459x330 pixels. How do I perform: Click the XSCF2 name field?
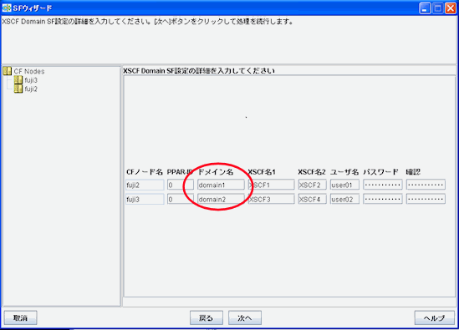coord(313,185)
